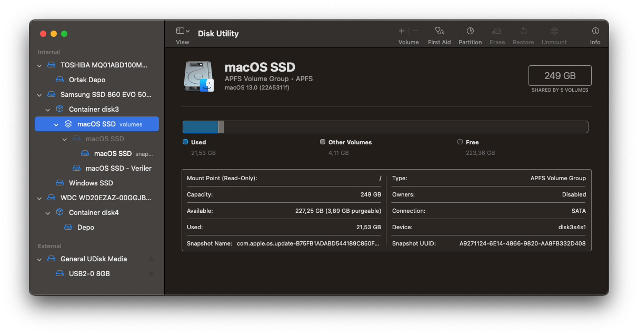Toggle the Free space checkbox
Screen dimensions: 638x334
460,142
